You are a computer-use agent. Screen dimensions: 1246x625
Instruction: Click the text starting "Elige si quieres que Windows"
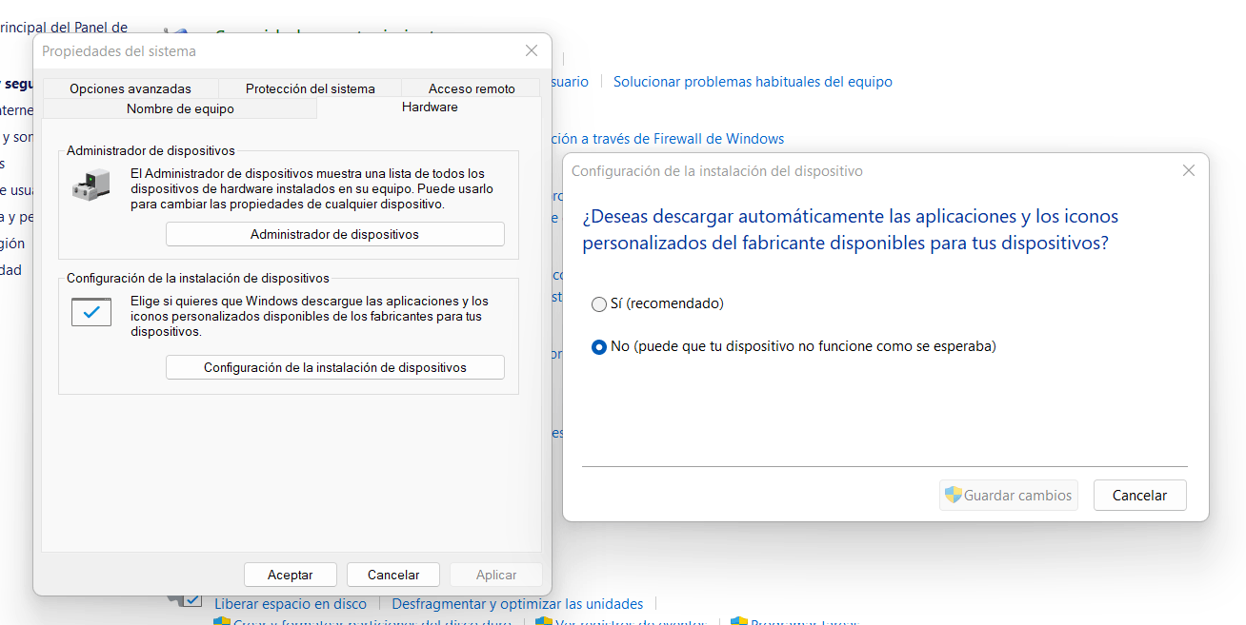[x=310, y=316]
